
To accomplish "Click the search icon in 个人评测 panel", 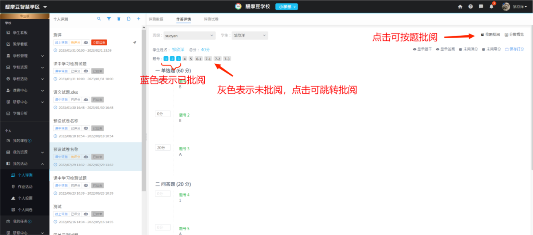I will [99, 19].
